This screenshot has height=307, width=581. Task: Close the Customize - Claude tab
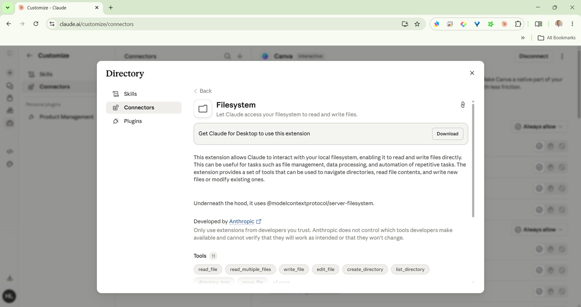(96, 8)
